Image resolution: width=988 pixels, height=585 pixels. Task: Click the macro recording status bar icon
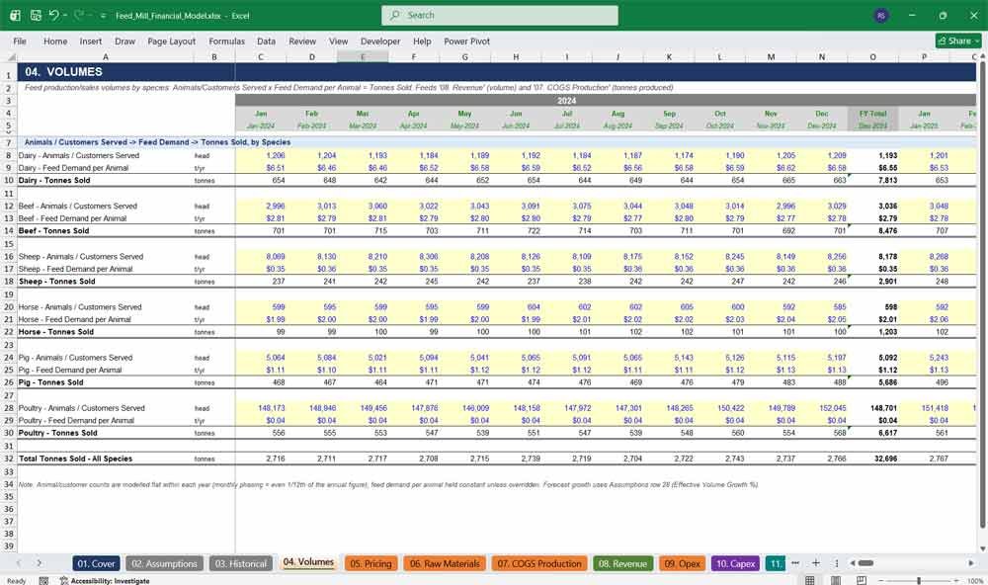coord(43,581)
